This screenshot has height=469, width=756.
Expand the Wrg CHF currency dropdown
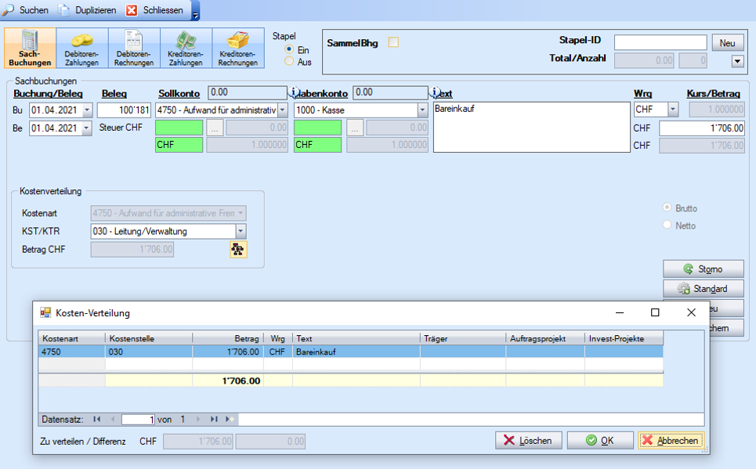tap(672, 110)
